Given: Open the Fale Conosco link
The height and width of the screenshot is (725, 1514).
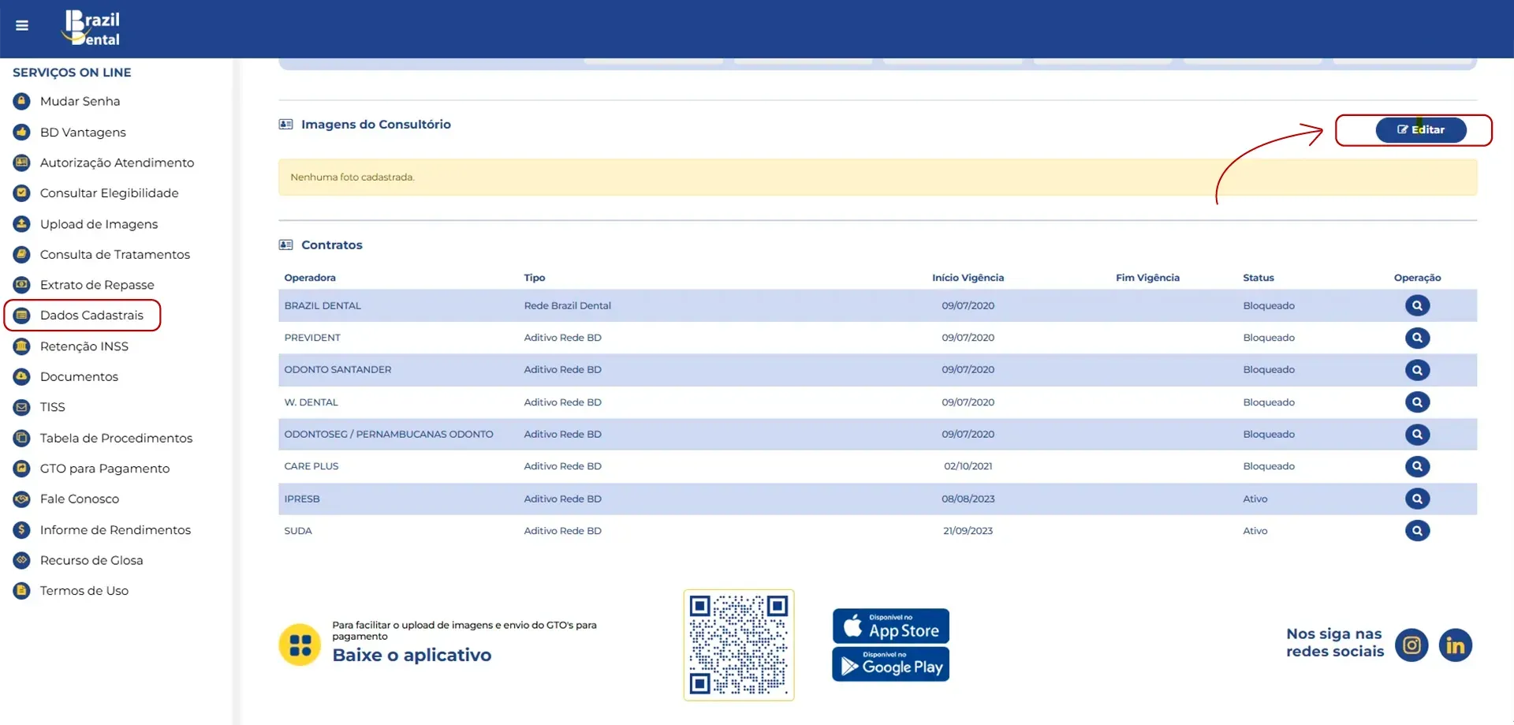Looking at the screenshot, I should click(x=80, y=499).
